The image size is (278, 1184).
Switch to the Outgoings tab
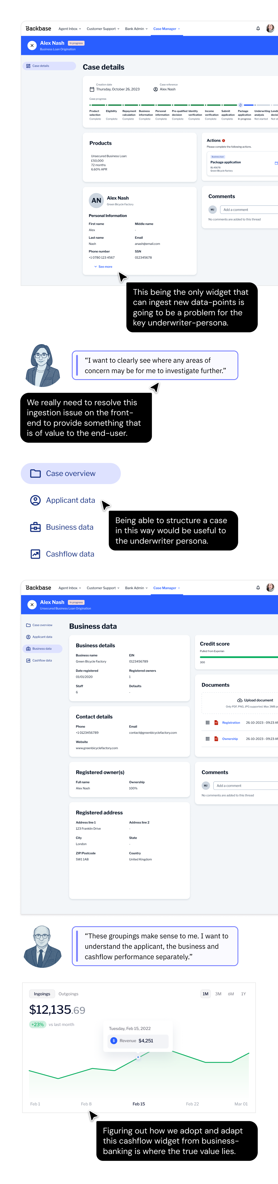coord(68,994)
